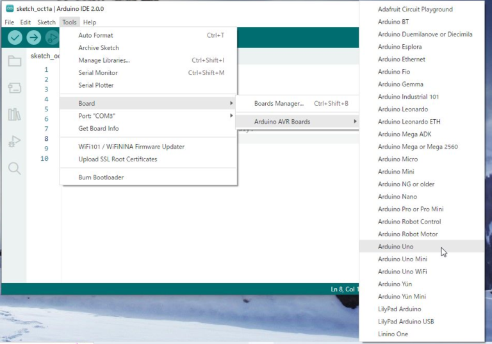Expand the Port "COM3" submenu
Image resolution: width=492 pixels, height=344 pixels.
(x=149, y=116)
